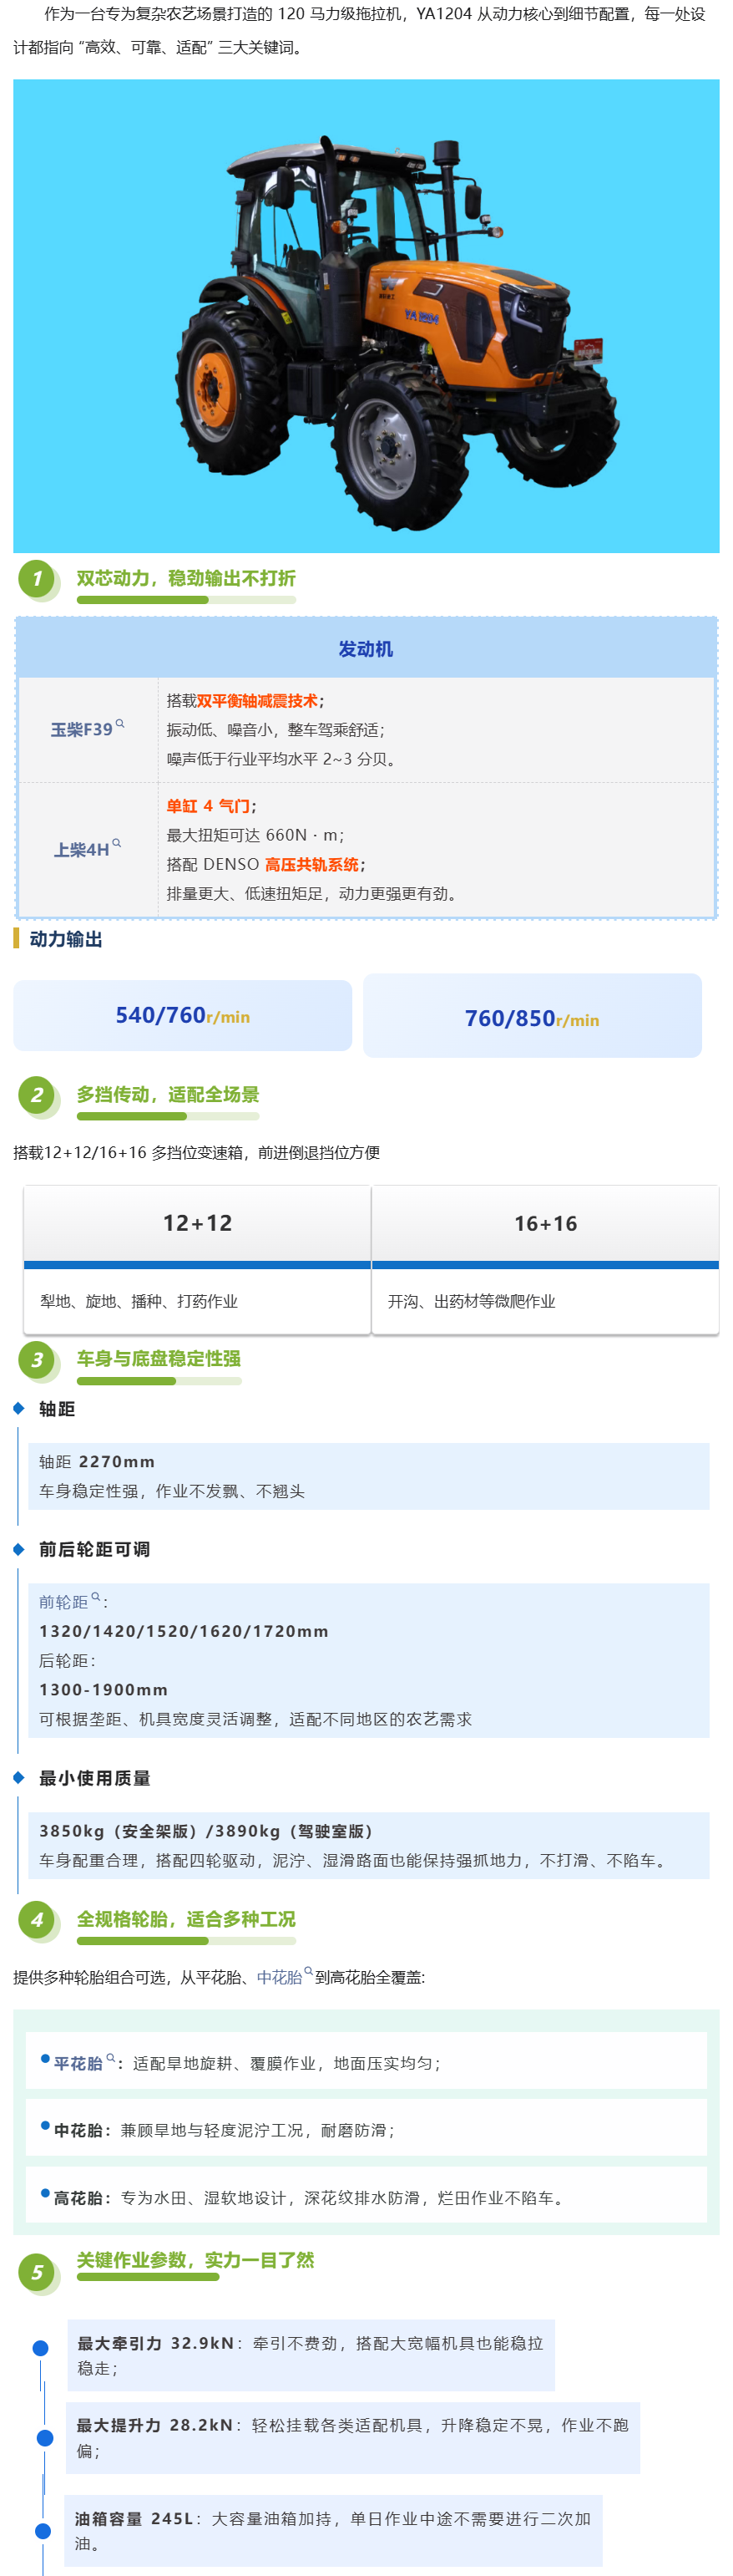Image resolution: width=733 pixels, height=2576 pixels.
Task: Select the 发动机 table header
Action: coord(366,649)
